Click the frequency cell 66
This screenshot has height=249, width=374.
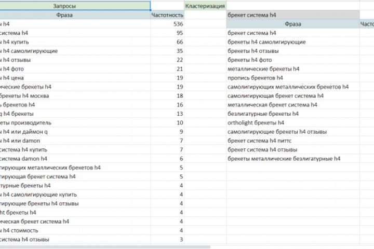point(167,42)
